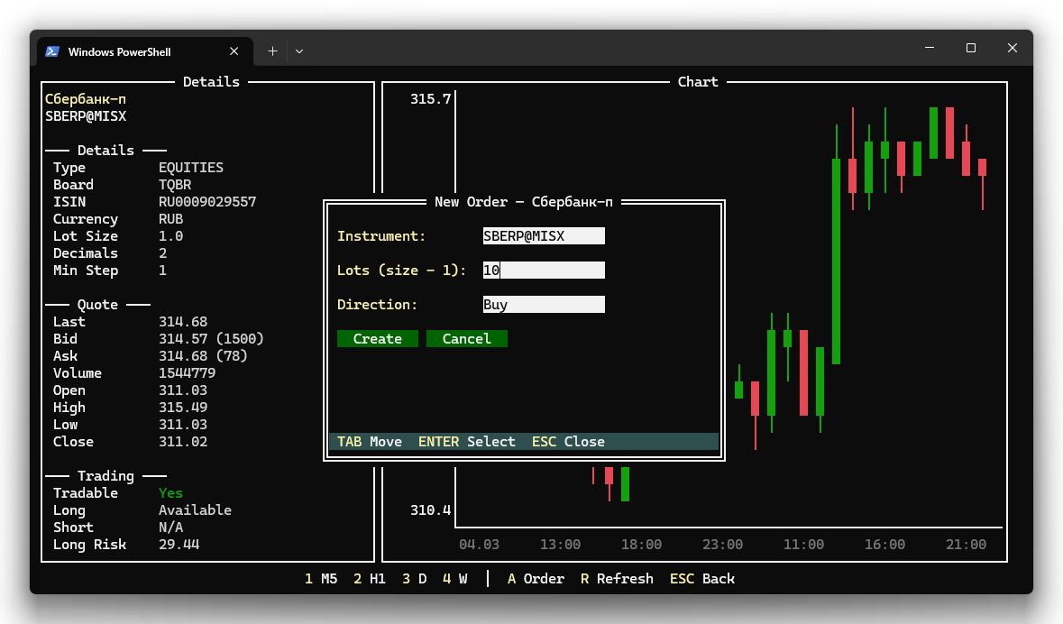1063x624 pixels.
Task: Open the Direction Buy selector
Action: 544,305
